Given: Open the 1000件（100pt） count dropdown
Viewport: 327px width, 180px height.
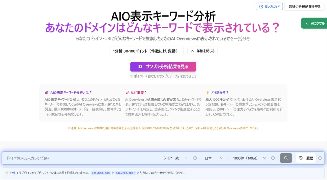Looking at the screenshot, I should pos(249,158).
